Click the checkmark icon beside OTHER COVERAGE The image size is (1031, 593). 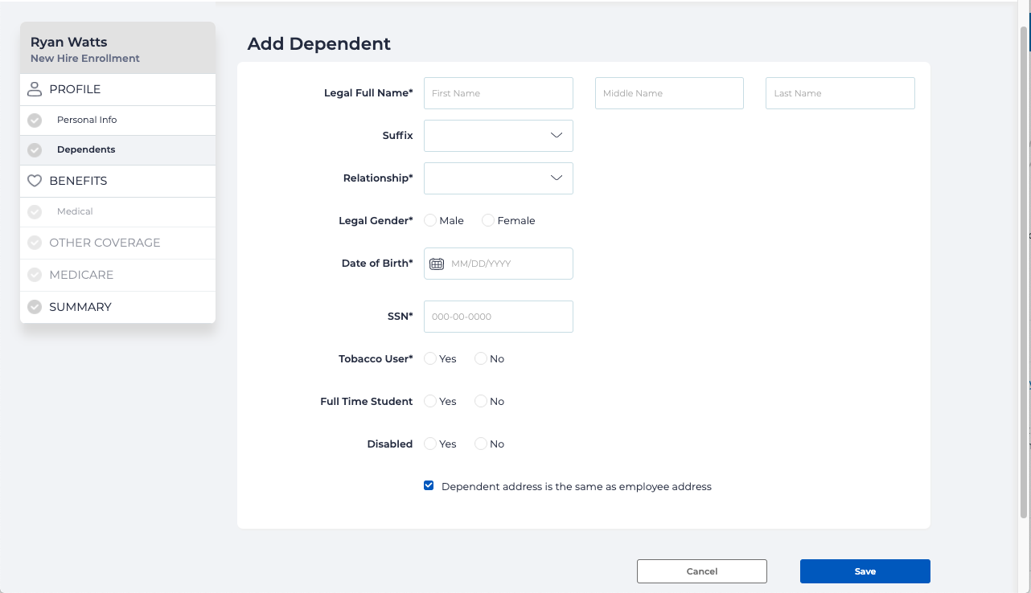(34, 243)
